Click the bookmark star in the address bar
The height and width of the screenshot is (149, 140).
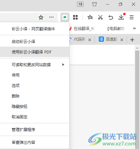coord(41,17)
